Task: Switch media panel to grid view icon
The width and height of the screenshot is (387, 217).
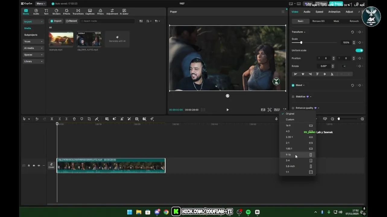Action: tap(141, 21)
